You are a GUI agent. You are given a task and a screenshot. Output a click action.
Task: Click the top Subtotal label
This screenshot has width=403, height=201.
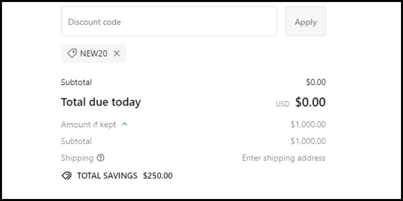[76, 82]
